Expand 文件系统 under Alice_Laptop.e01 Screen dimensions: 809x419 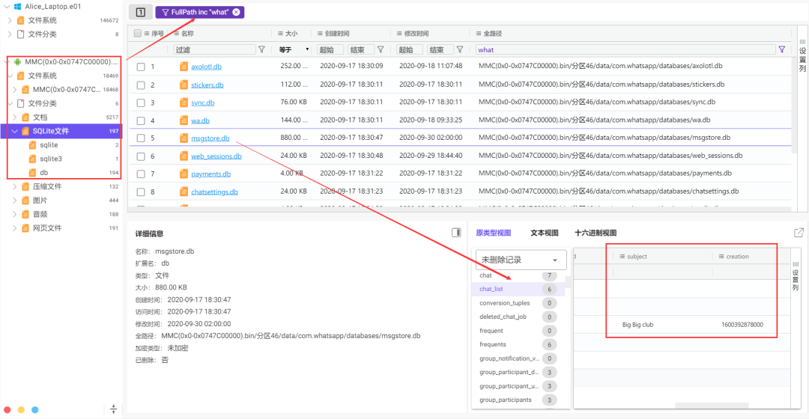point(10,20)
